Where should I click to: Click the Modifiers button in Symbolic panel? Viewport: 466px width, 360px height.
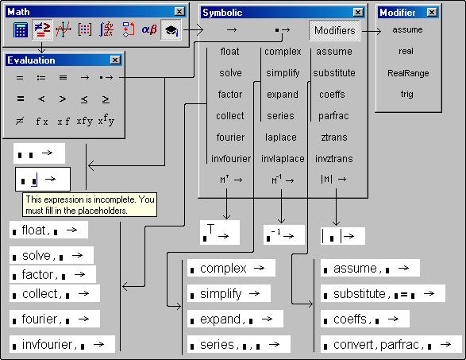(335, 30)
